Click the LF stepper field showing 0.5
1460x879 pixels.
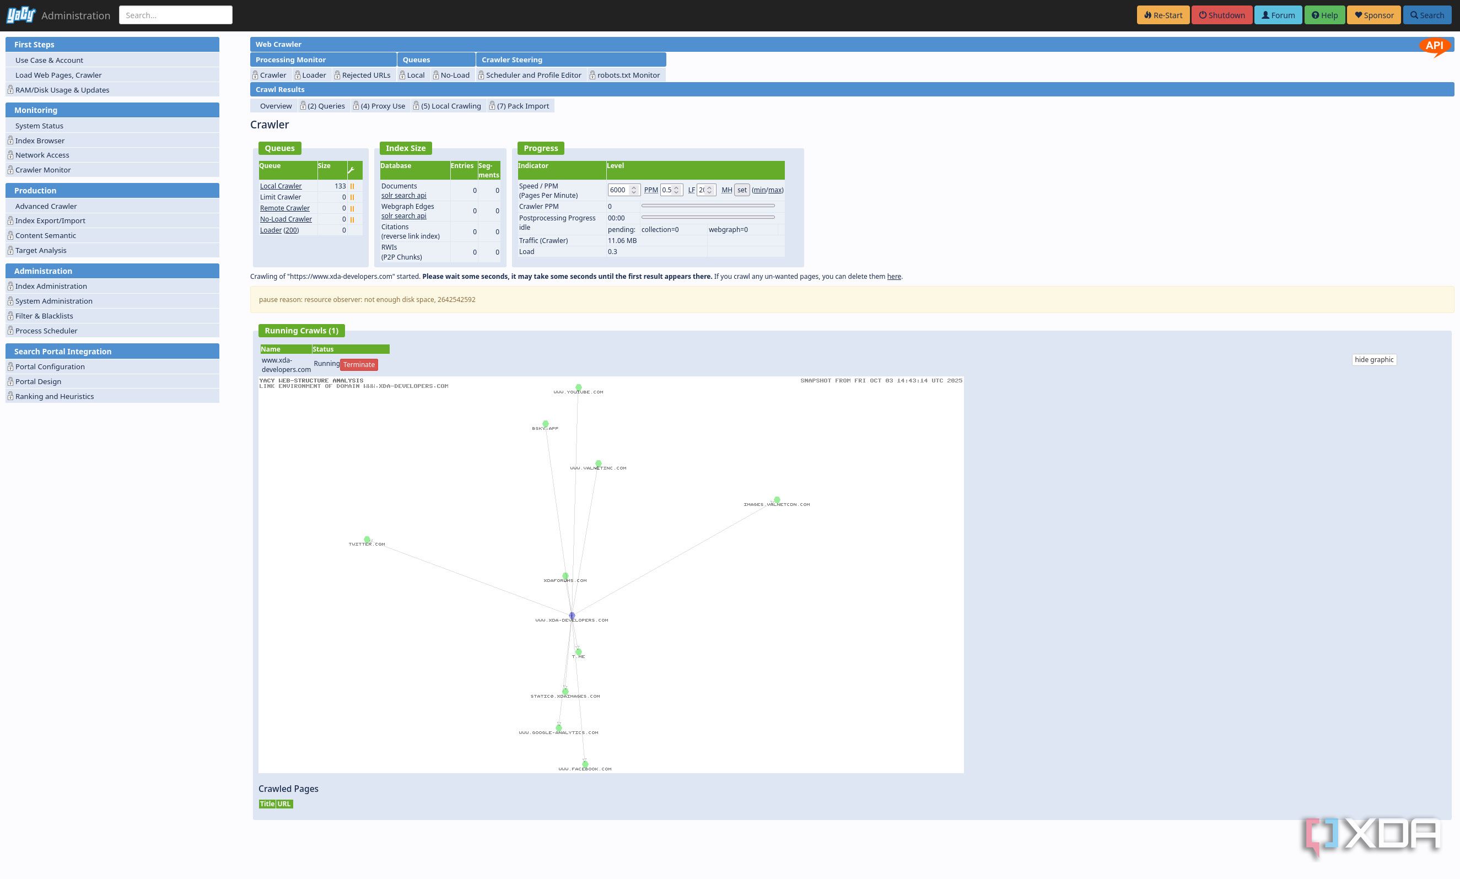point(671,190)
